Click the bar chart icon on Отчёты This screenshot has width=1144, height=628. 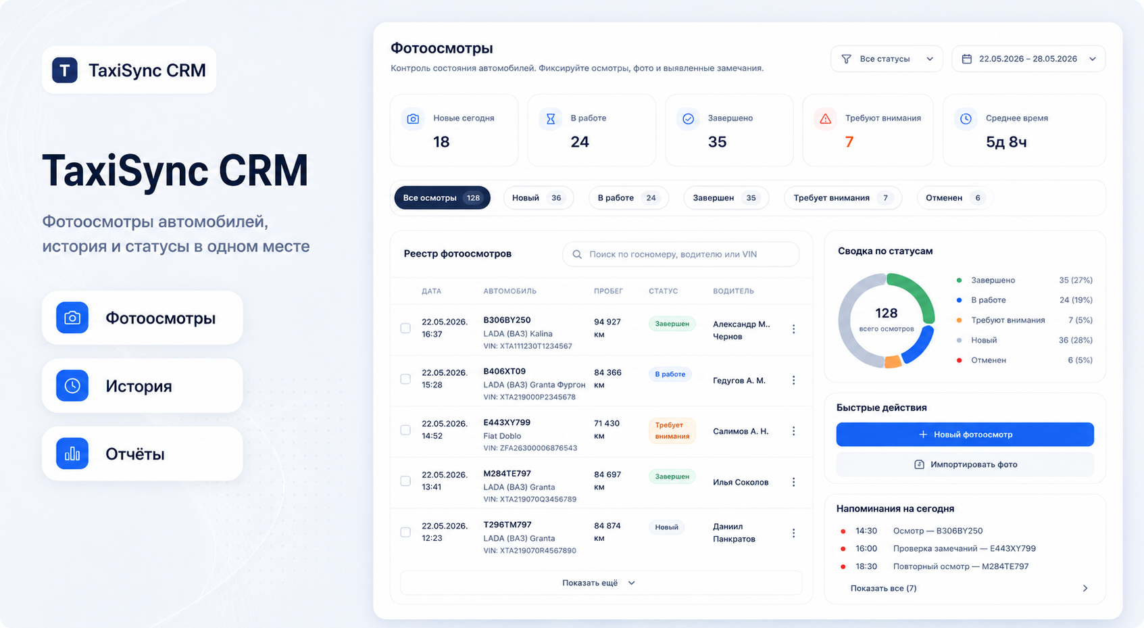[x=72, y=454]
